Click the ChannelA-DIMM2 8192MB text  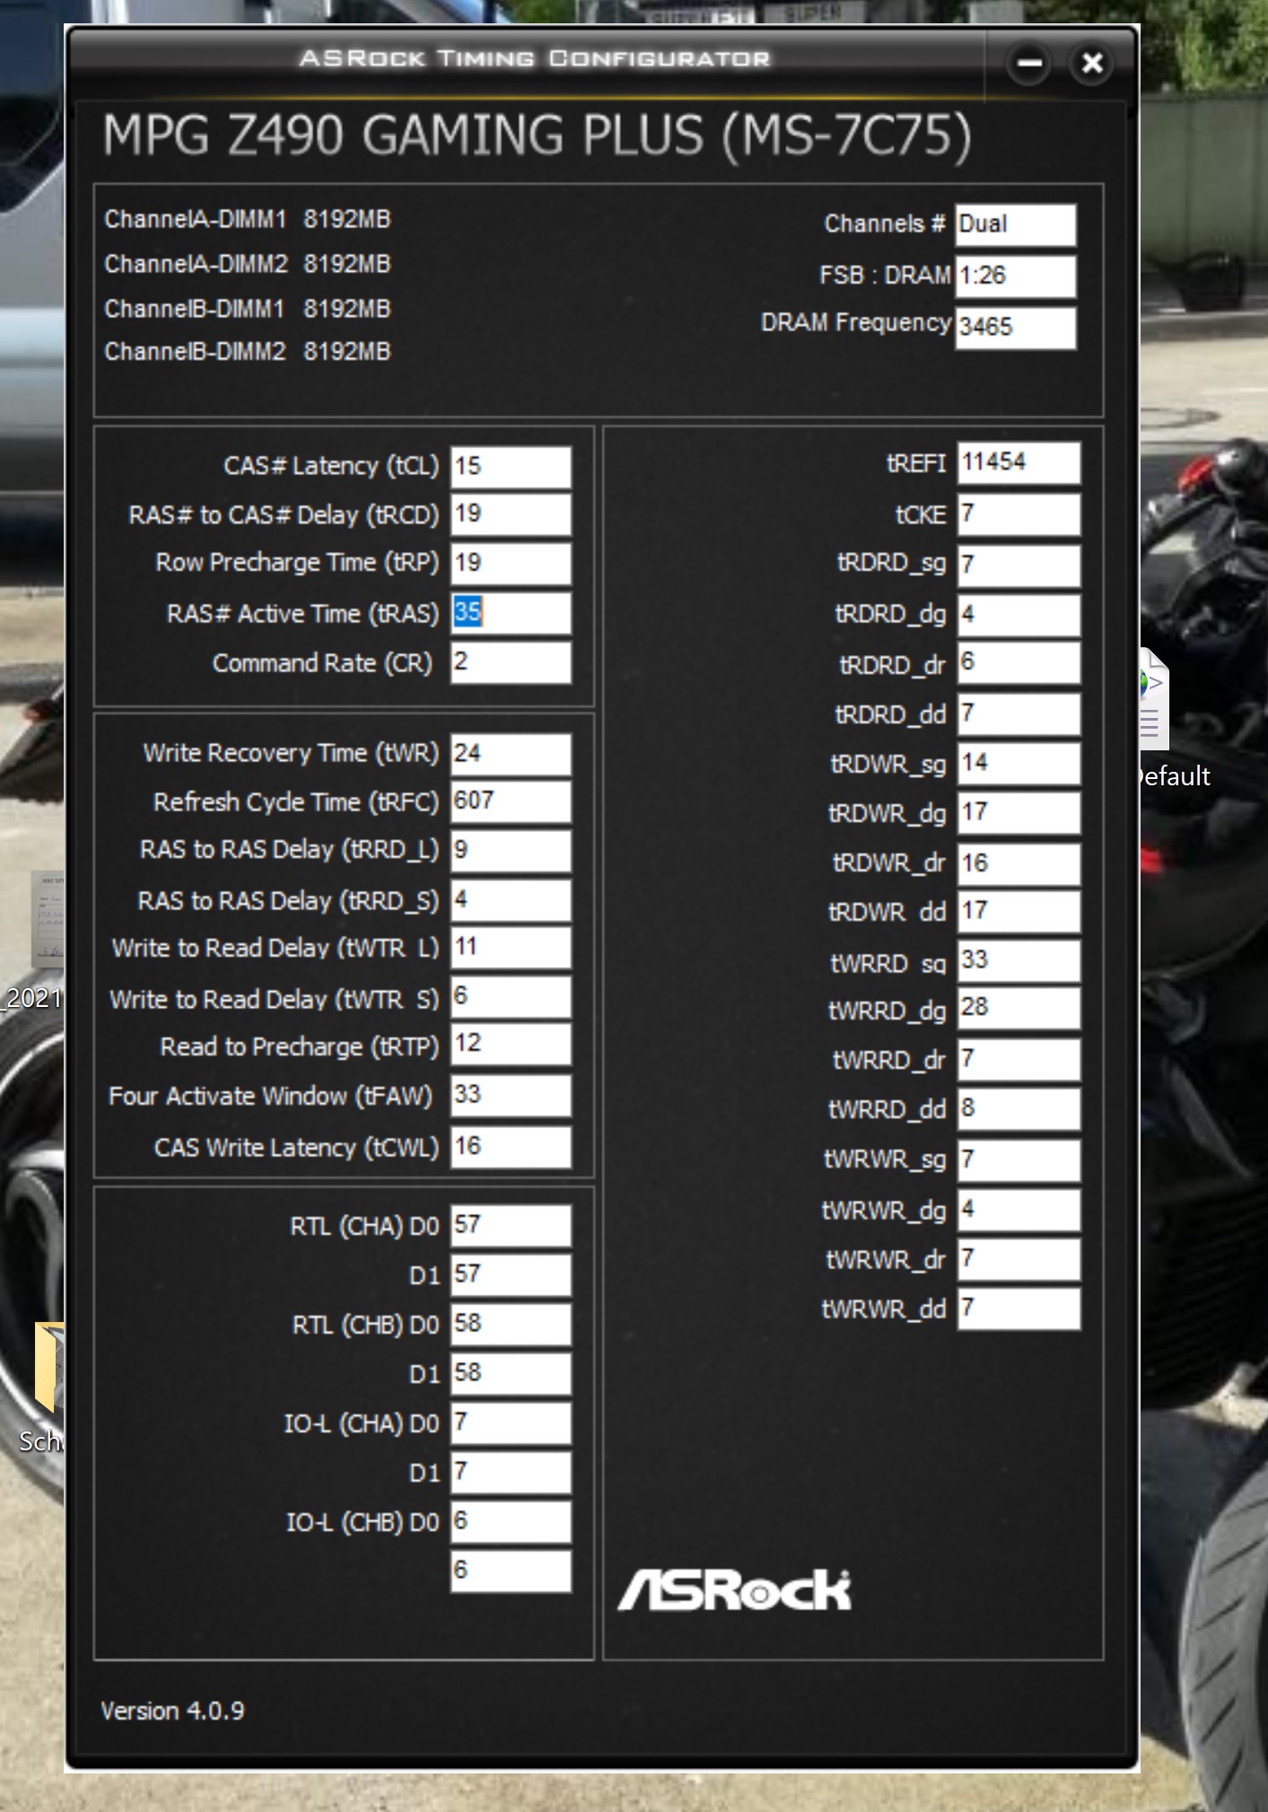point(248,264)
